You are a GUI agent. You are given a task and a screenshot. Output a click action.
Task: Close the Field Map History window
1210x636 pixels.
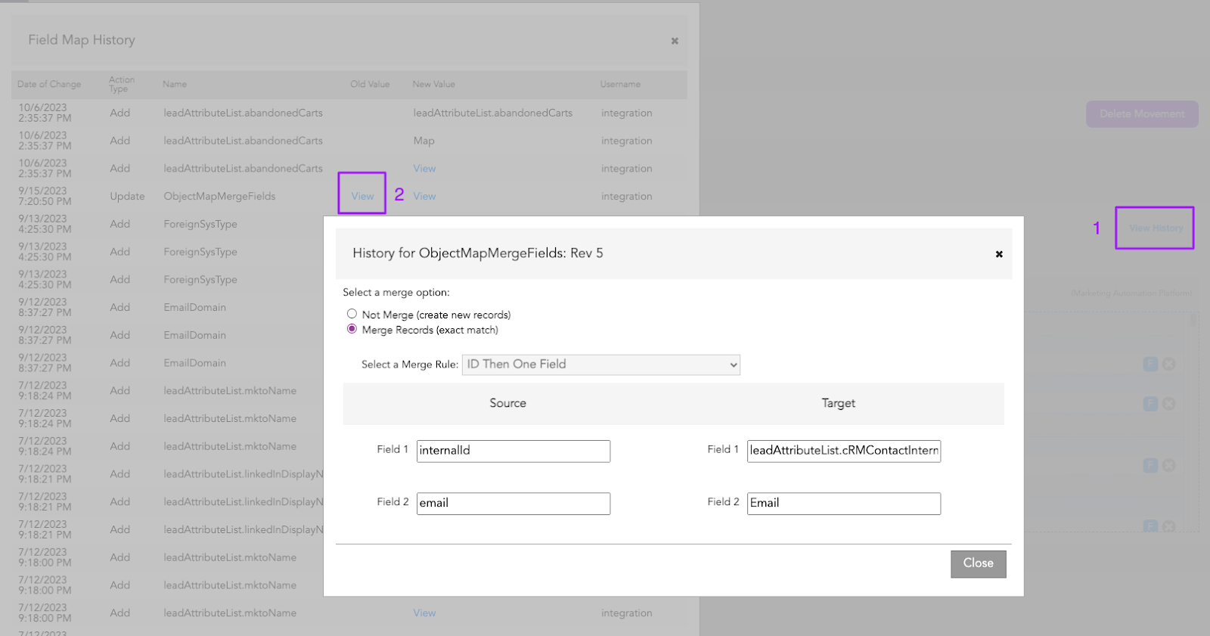[x=675, y=41]
